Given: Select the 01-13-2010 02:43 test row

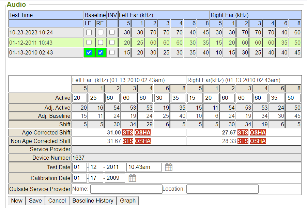Looking at the screenshot, I should [46, 53].
